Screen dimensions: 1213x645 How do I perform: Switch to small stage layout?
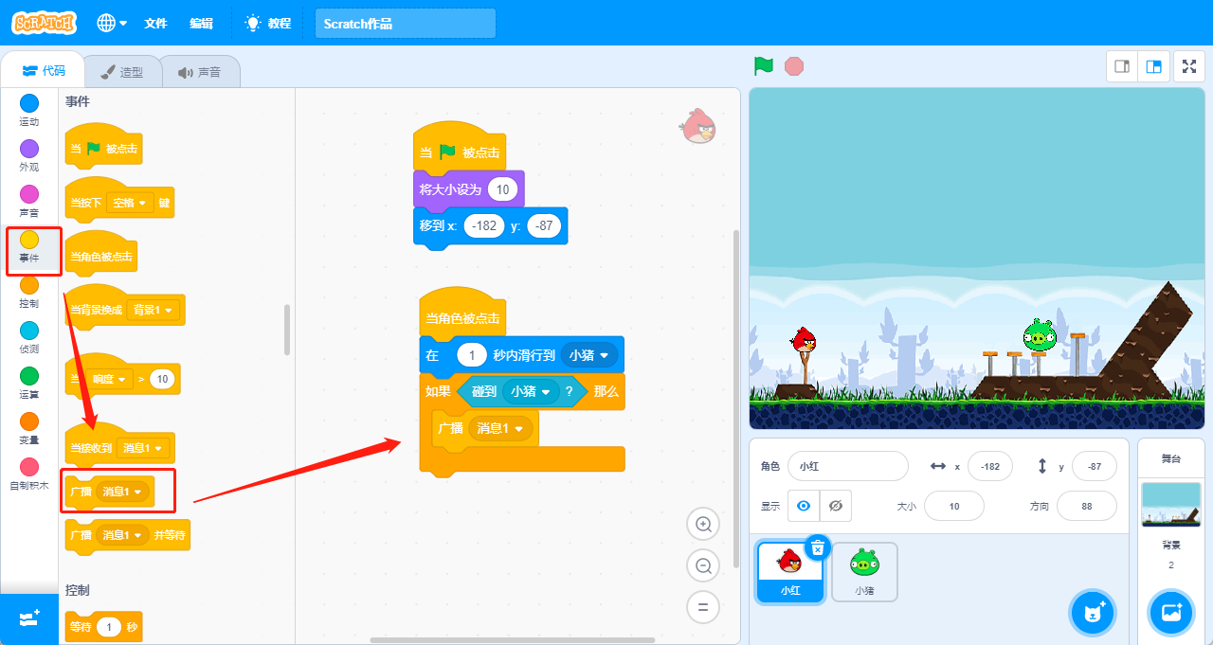coord(1122,66)
